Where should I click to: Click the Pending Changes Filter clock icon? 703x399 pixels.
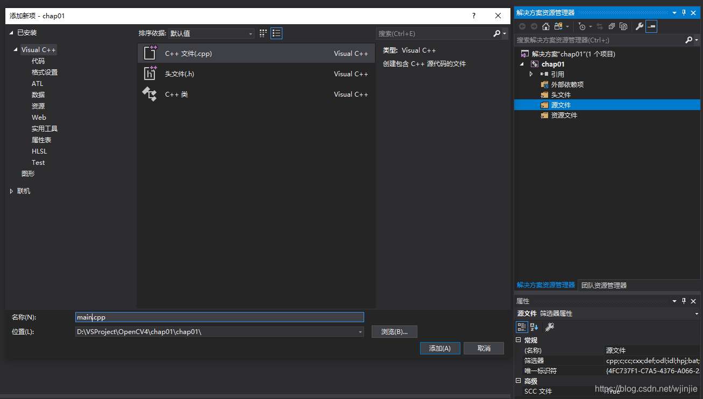pyautogui.click(x=582, y=26)
